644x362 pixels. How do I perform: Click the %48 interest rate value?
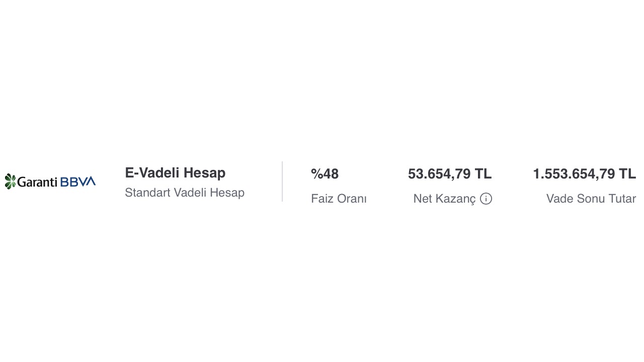[x=325, y=174]
